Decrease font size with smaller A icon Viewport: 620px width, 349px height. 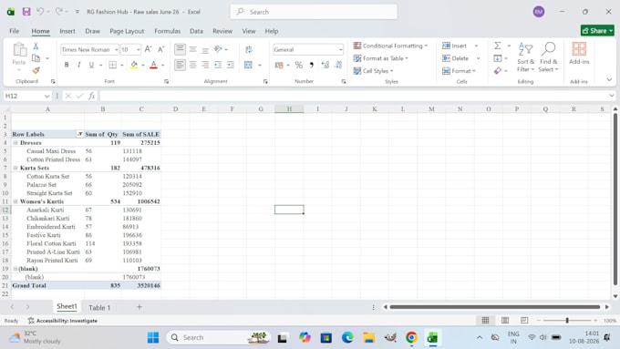click(161, 49)
